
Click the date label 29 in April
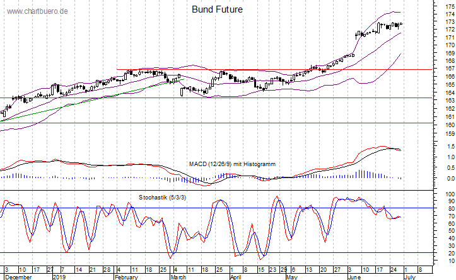click(284, 270)
